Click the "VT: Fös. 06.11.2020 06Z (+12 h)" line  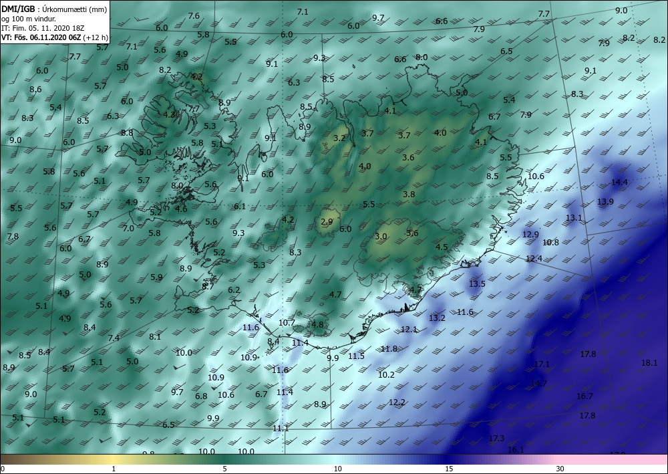tap(55, 37)
